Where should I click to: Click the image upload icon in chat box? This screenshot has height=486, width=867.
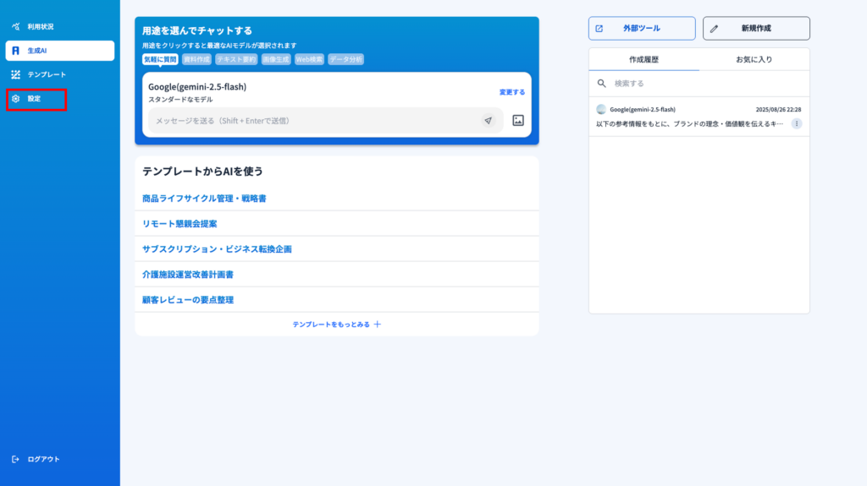tap(518, 121)
